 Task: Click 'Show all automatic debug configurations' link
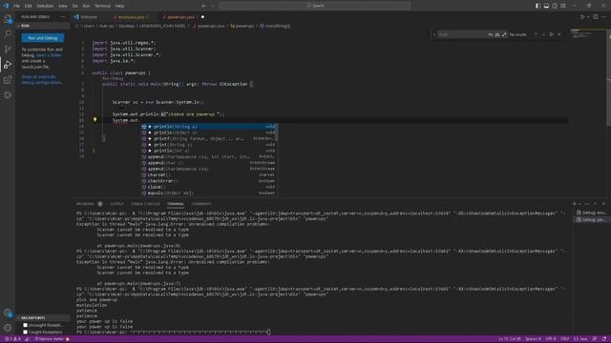coord(42,80)
